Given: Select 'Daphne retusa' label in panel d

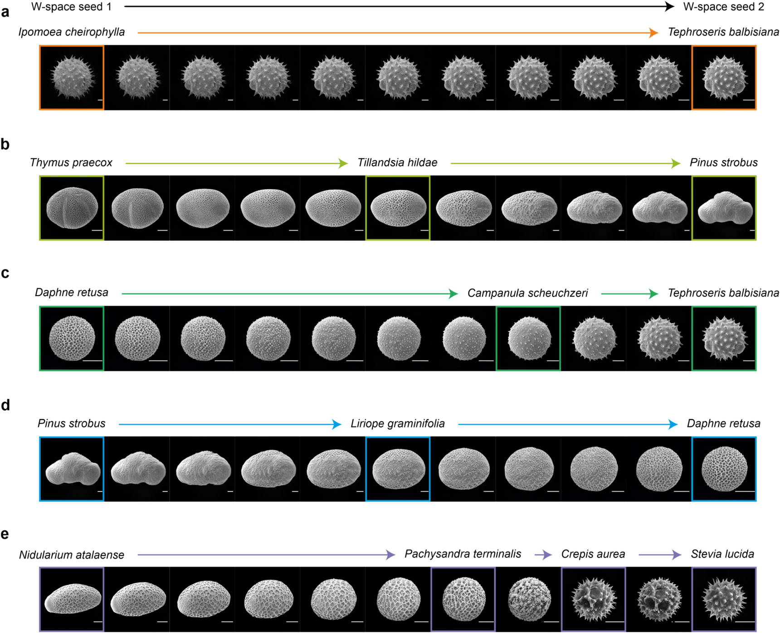Looking at the screenshot, I should coord(724,424).
